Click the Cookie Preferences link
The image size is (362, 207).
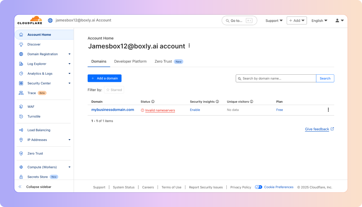pyautogui.click(x=279, y=187)
